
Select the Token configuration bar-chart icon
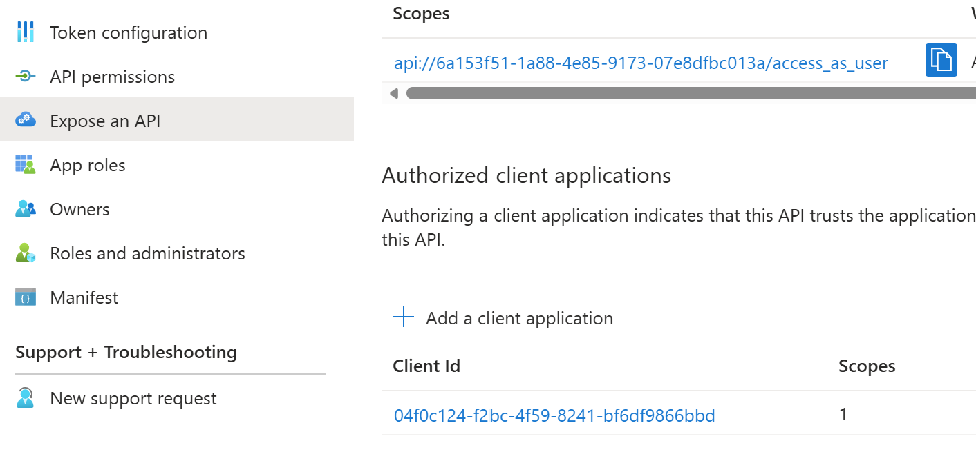click(25, 32)
